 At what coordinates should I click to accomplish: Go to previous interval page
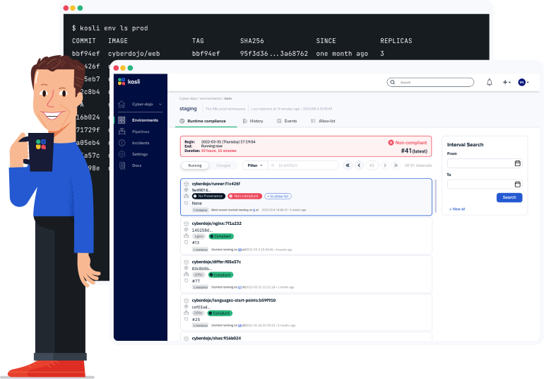(359, 165)
